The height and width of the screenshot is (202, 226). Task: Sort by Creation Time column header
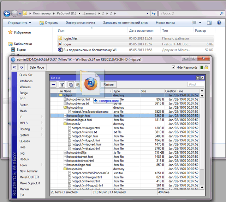point(182,91)
